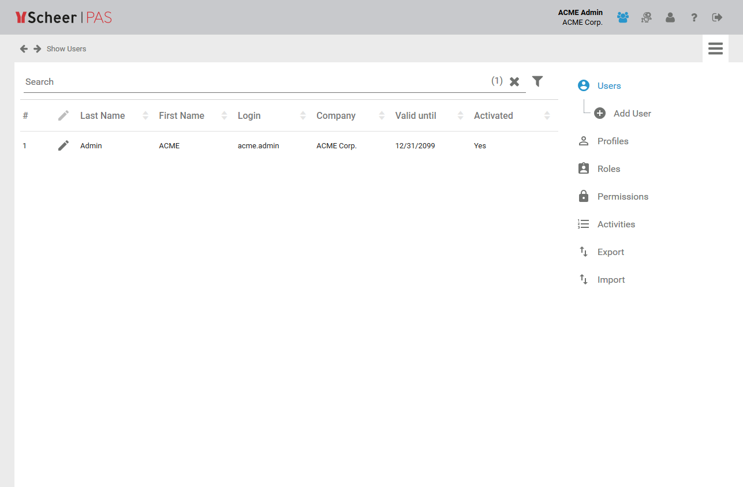Switch to the Roles section
The height and width of the screenshot is (487, 743).
click(x=608, y=168)
